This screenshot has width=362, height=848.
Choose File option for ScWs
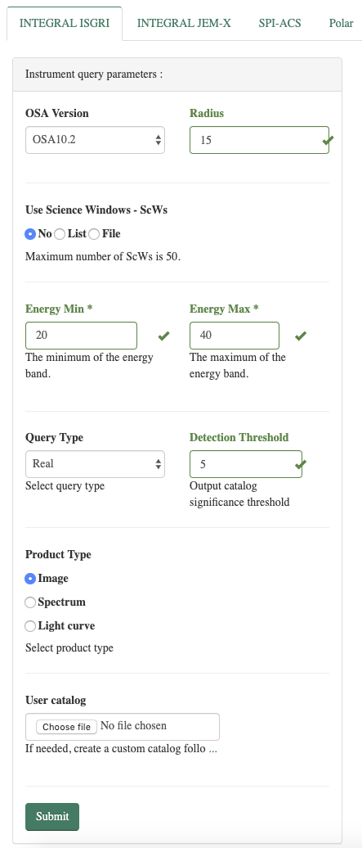(x=94, y=234)
